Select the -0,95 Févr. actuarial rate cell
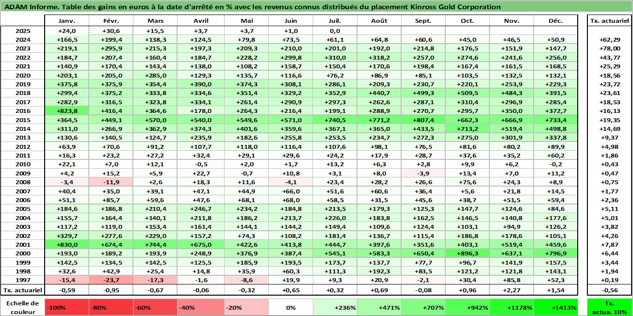The height and width of the screenshot is (316, 633). [111, 290]
